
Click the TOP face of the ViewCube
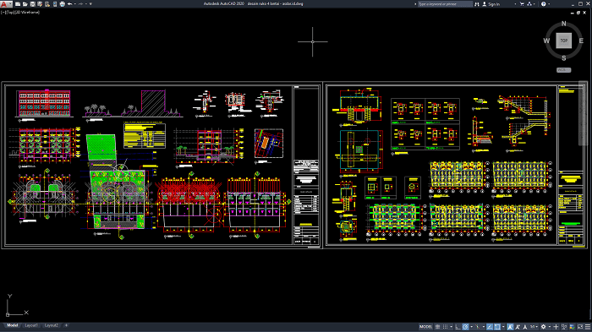click(x=564, y=41)
